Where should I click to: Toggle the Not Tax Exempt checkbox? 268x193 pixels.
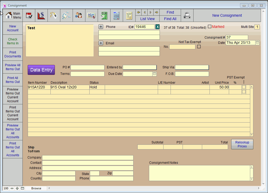[x=199, y=47]
